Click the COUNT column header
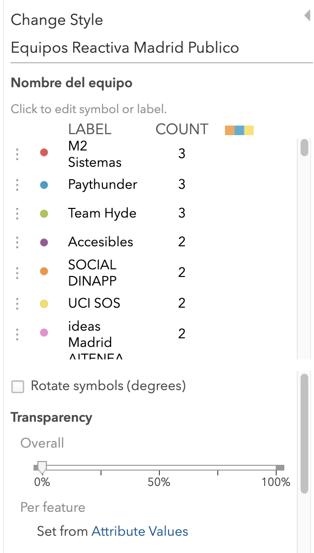The image size is (314, 553). pyautogui.click(x=182, y=129)
